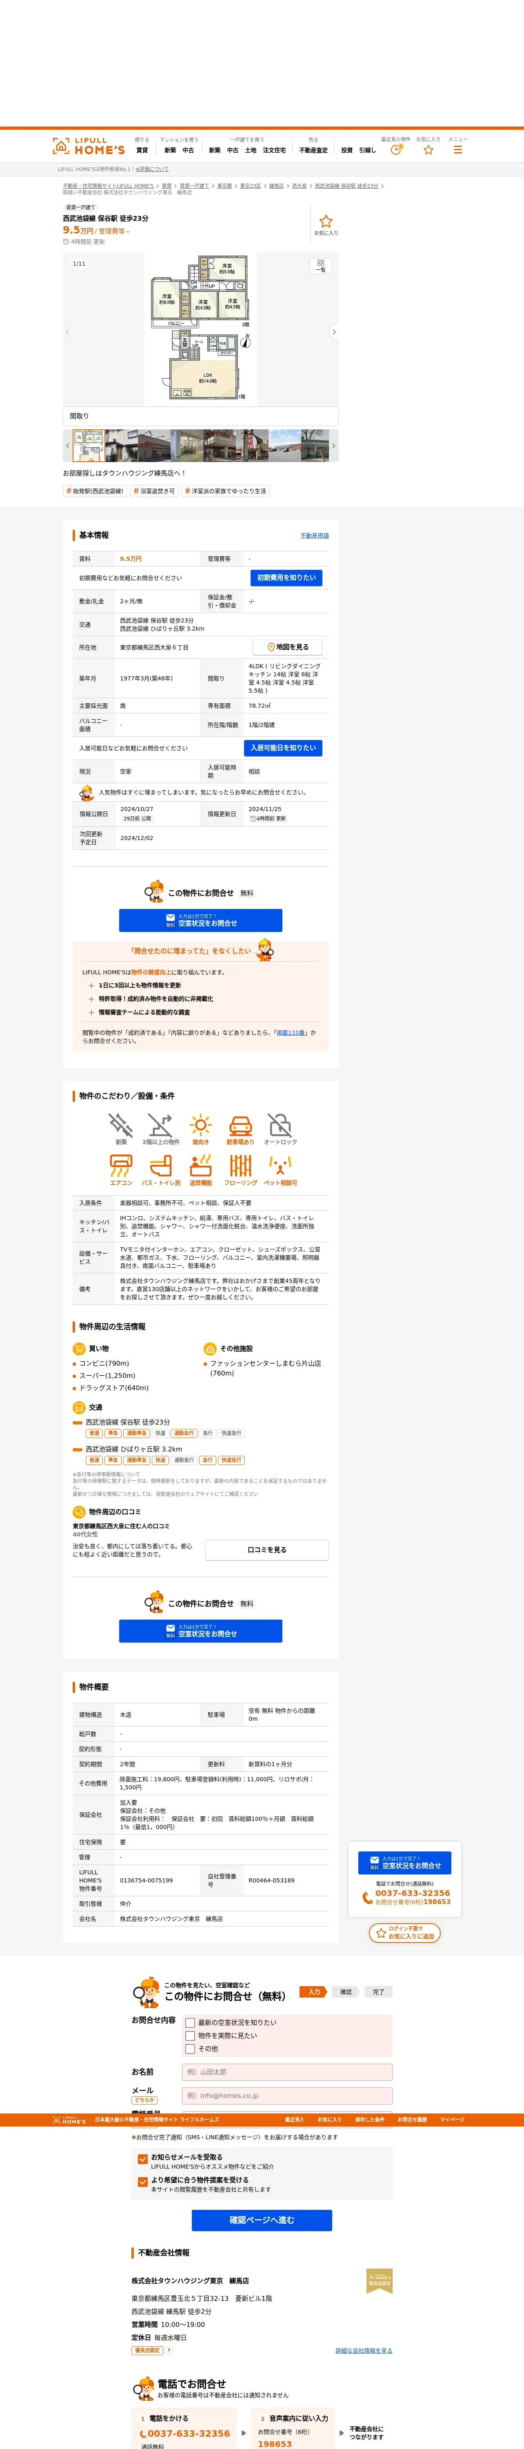
Task: Click 新賃料の1ヶ月分
Action: (x=270, y=1764)
